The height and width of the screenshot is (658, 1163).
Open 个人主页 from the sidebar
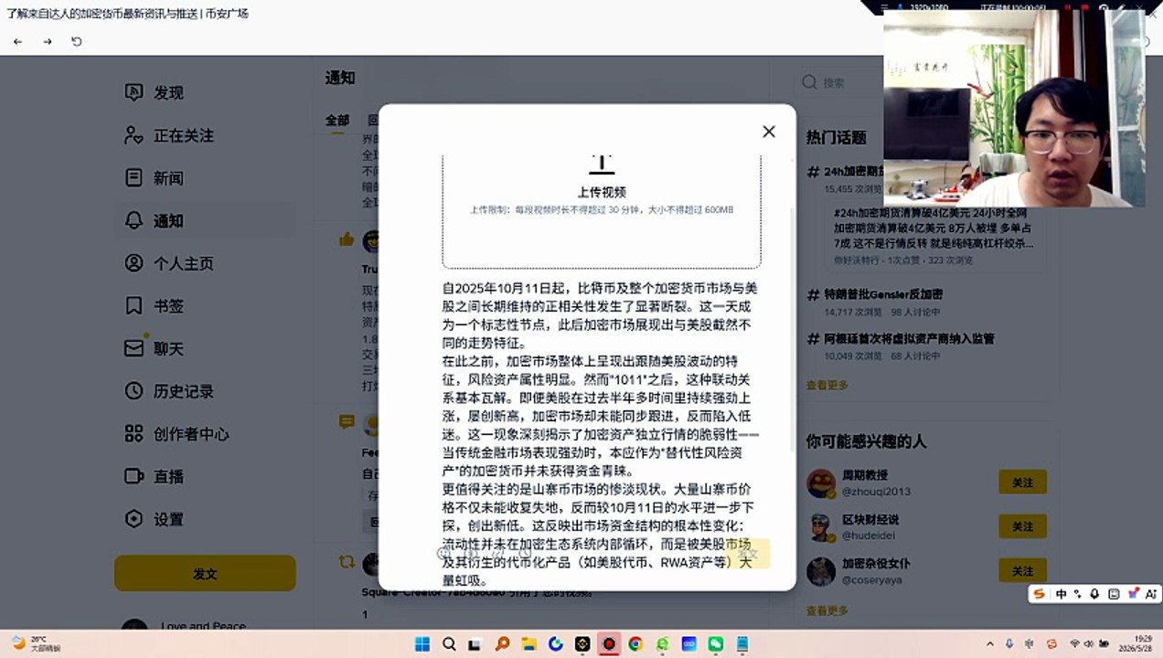(x=170, y=263)
